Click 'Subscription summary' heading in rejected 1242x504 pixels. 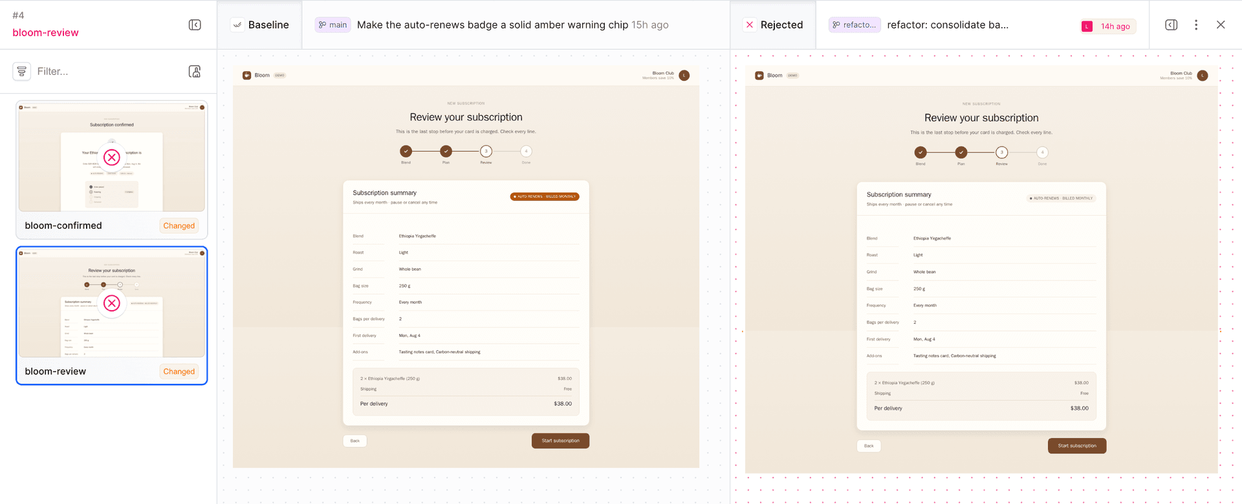899,194
